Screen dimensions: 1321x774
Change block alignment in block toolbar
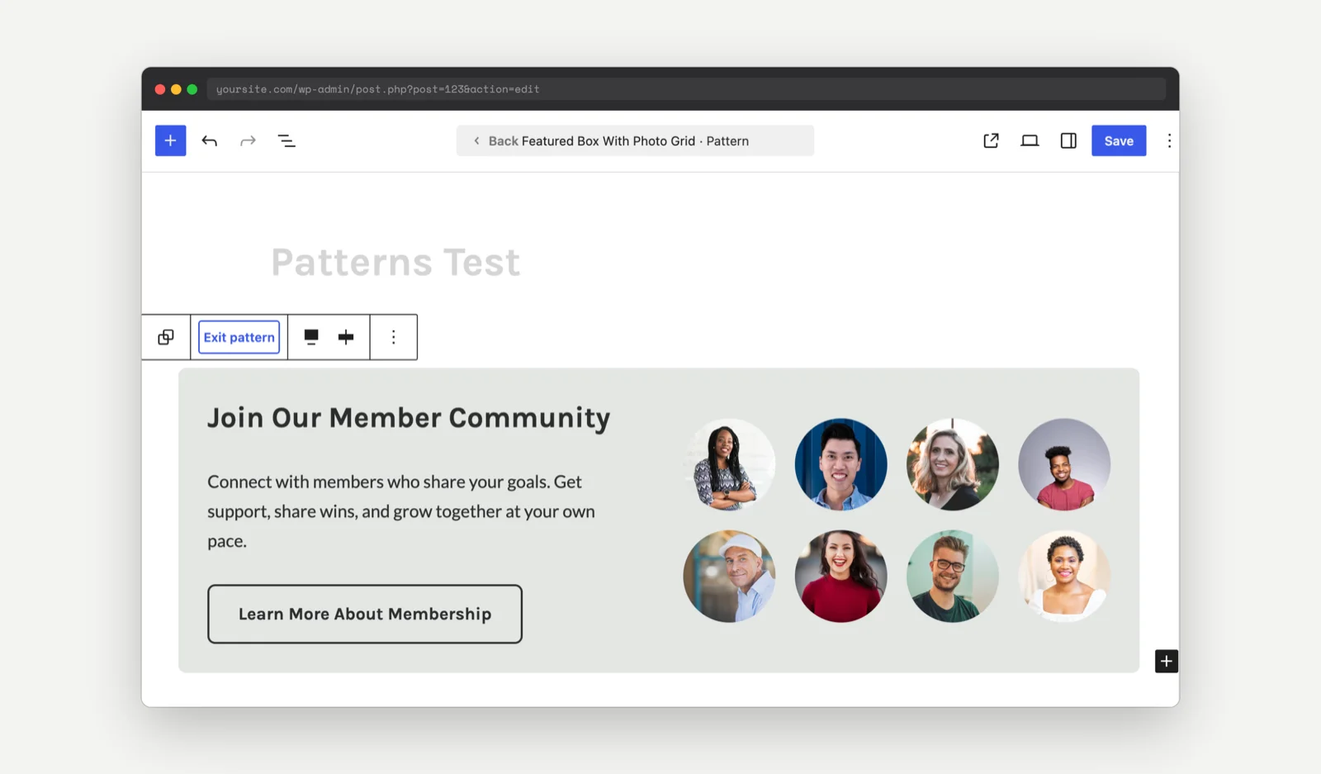pyautogui.click(x=311, y=337)
